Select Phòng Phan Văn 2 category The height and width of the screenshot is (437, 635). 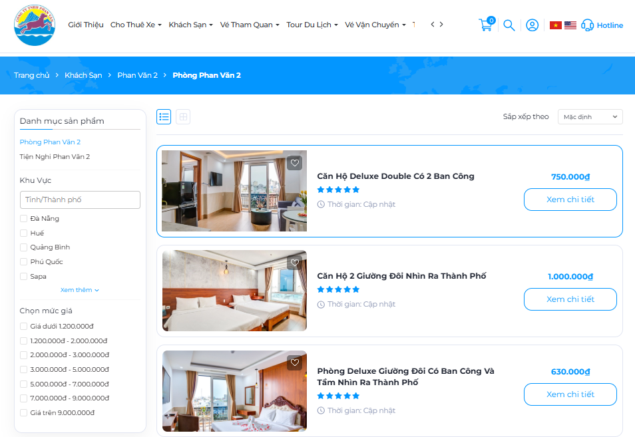pyautogui.click(x=50, y=142)
